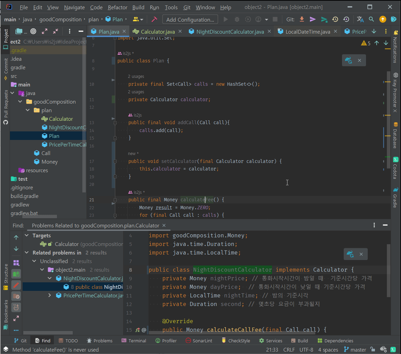Open the Terminal tool window button
Image resolution: width=401 pixels, height=354 pixels.
[x=134, y=341]
